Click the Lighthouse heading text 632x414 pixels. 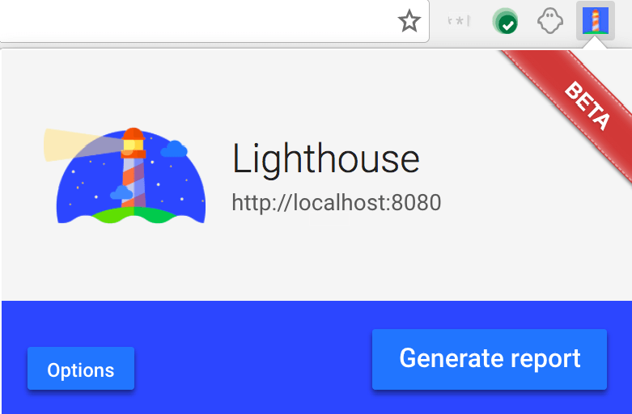pyautogui.click(x=325, y=159)
